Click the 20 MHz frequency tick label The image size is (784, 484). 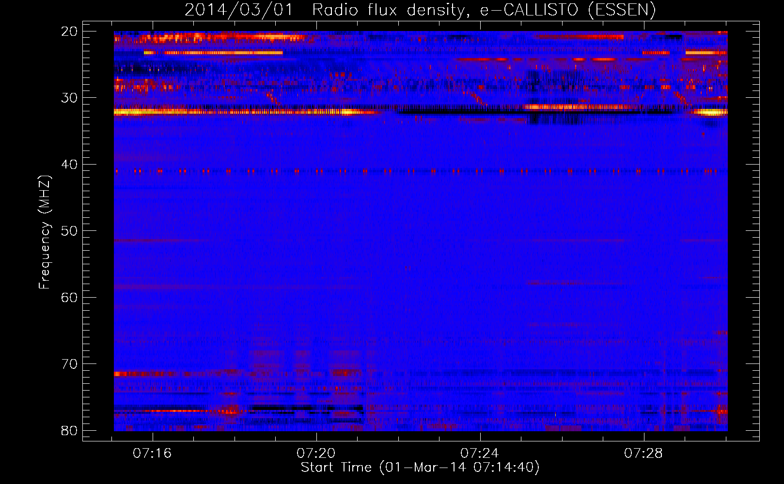(x=69, y=31)
